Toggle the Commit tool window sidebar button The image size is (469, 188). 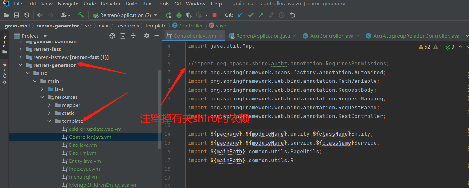tap(4, 73)
